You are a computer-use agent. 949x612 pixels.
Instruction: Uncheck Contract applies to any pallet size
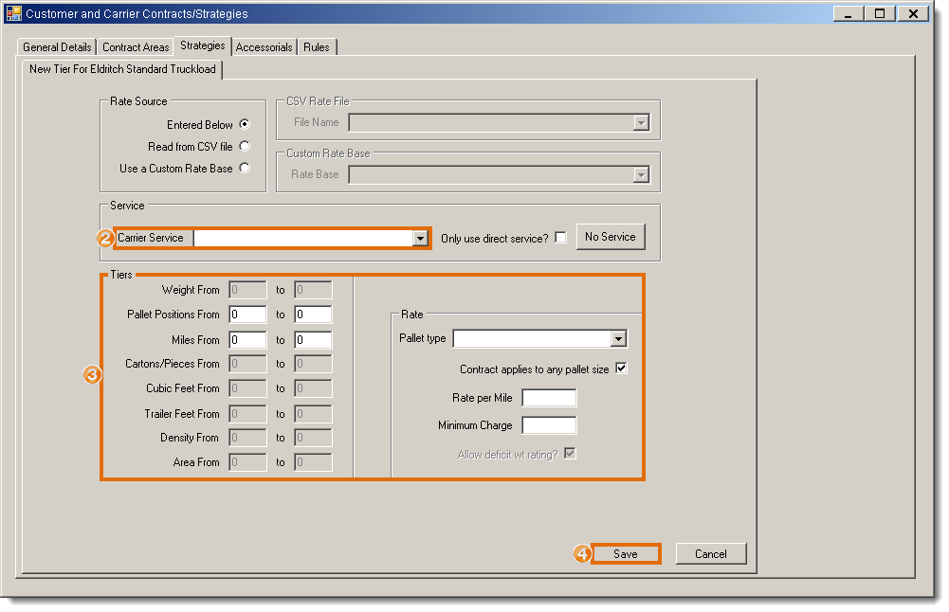622,369
